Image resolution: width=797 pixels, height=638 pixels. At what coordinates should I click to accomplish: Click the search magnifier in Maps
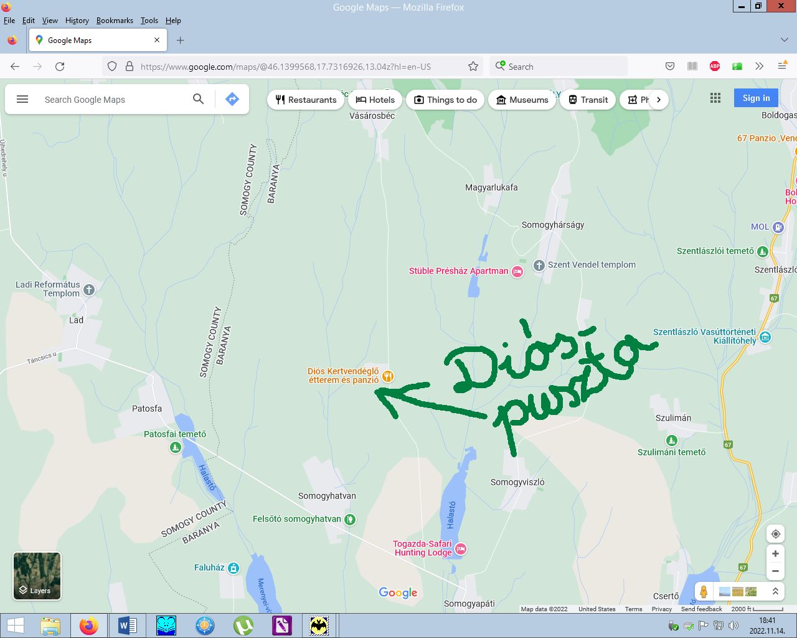pyautogui.click(x=198, y=99)
